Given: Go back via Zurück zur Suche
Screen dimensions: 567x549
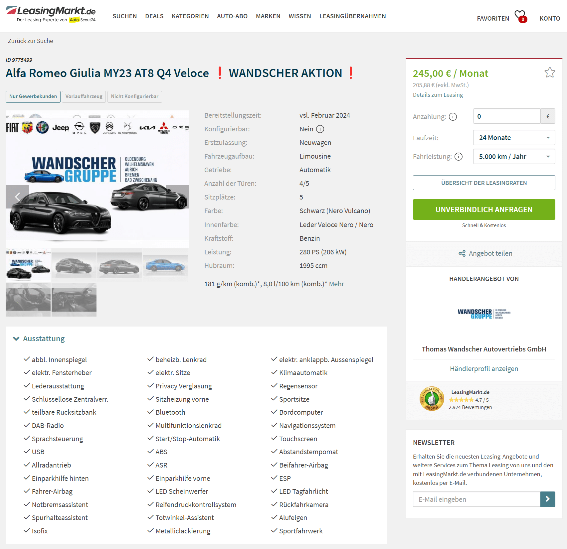Looking at the screenshot, I should tap(31, 41).
